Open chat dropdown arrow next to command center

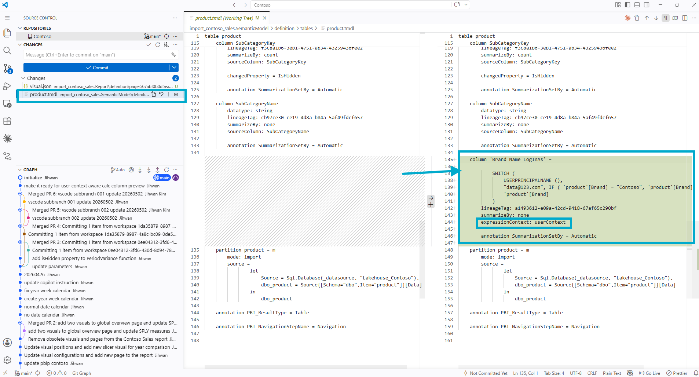pos(466,5)
